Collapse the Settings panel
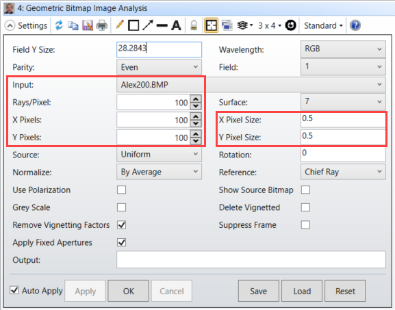This screenshot has height=310, width=395. point(10,25)
